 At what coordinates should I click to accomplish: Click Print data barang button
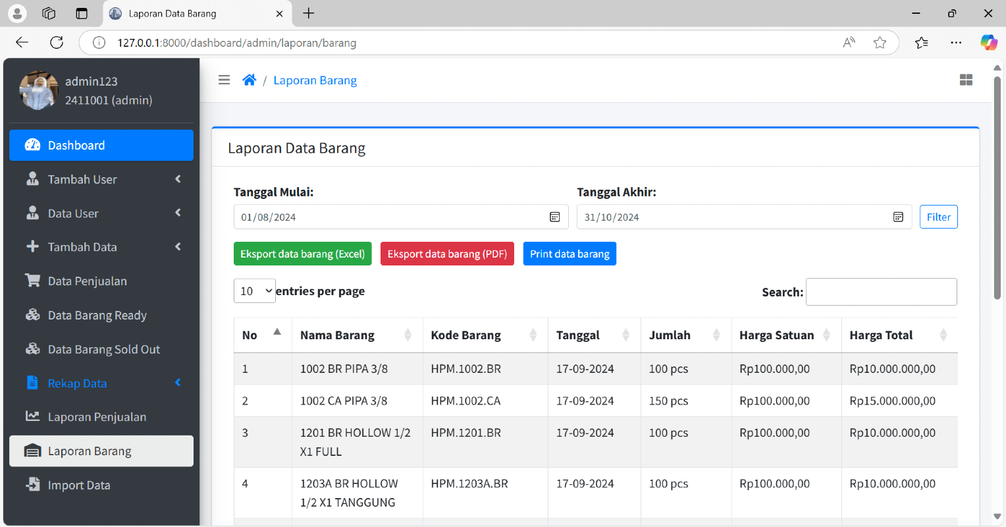click(x=569, y=254)
